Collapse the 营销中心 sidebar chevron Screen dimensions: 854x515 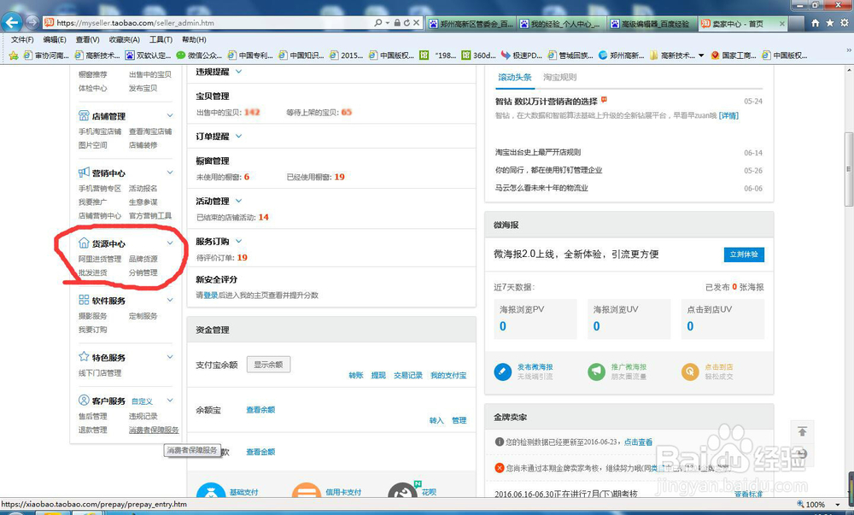170,173
